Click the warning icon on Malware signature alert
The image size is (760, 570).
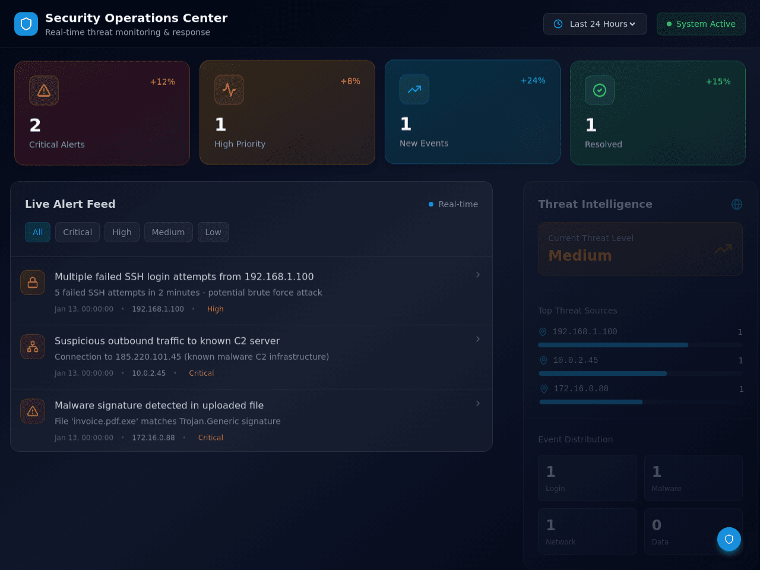point(33,411)
